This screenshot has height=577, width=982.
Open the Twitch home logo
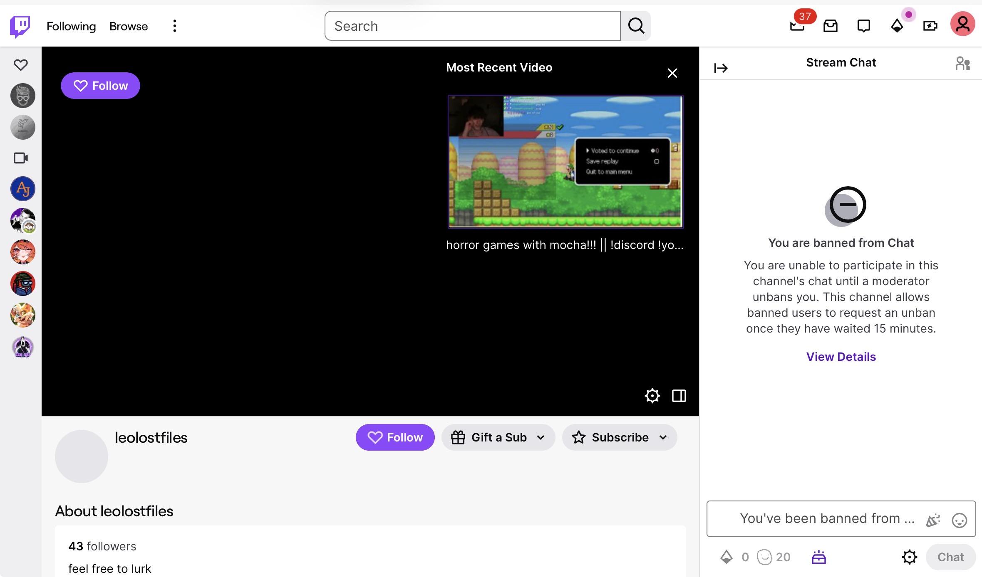point(20,26)
